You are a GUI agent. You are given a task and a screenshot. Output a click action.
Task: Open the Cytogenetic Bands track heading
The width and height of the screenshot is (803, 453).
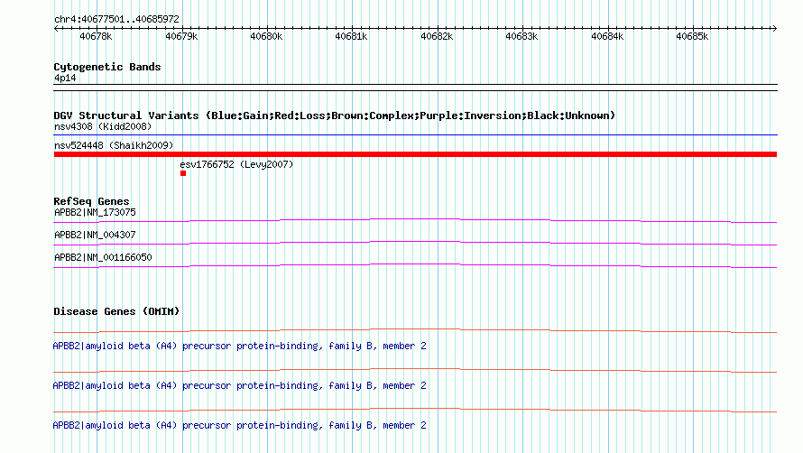tap(107, 67)
